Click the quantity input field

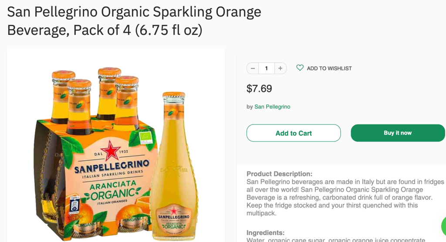(x=267, y=68)
